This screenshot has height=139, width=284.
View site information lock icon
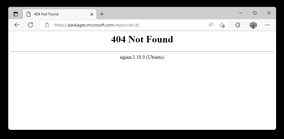[x=47, y=25]
